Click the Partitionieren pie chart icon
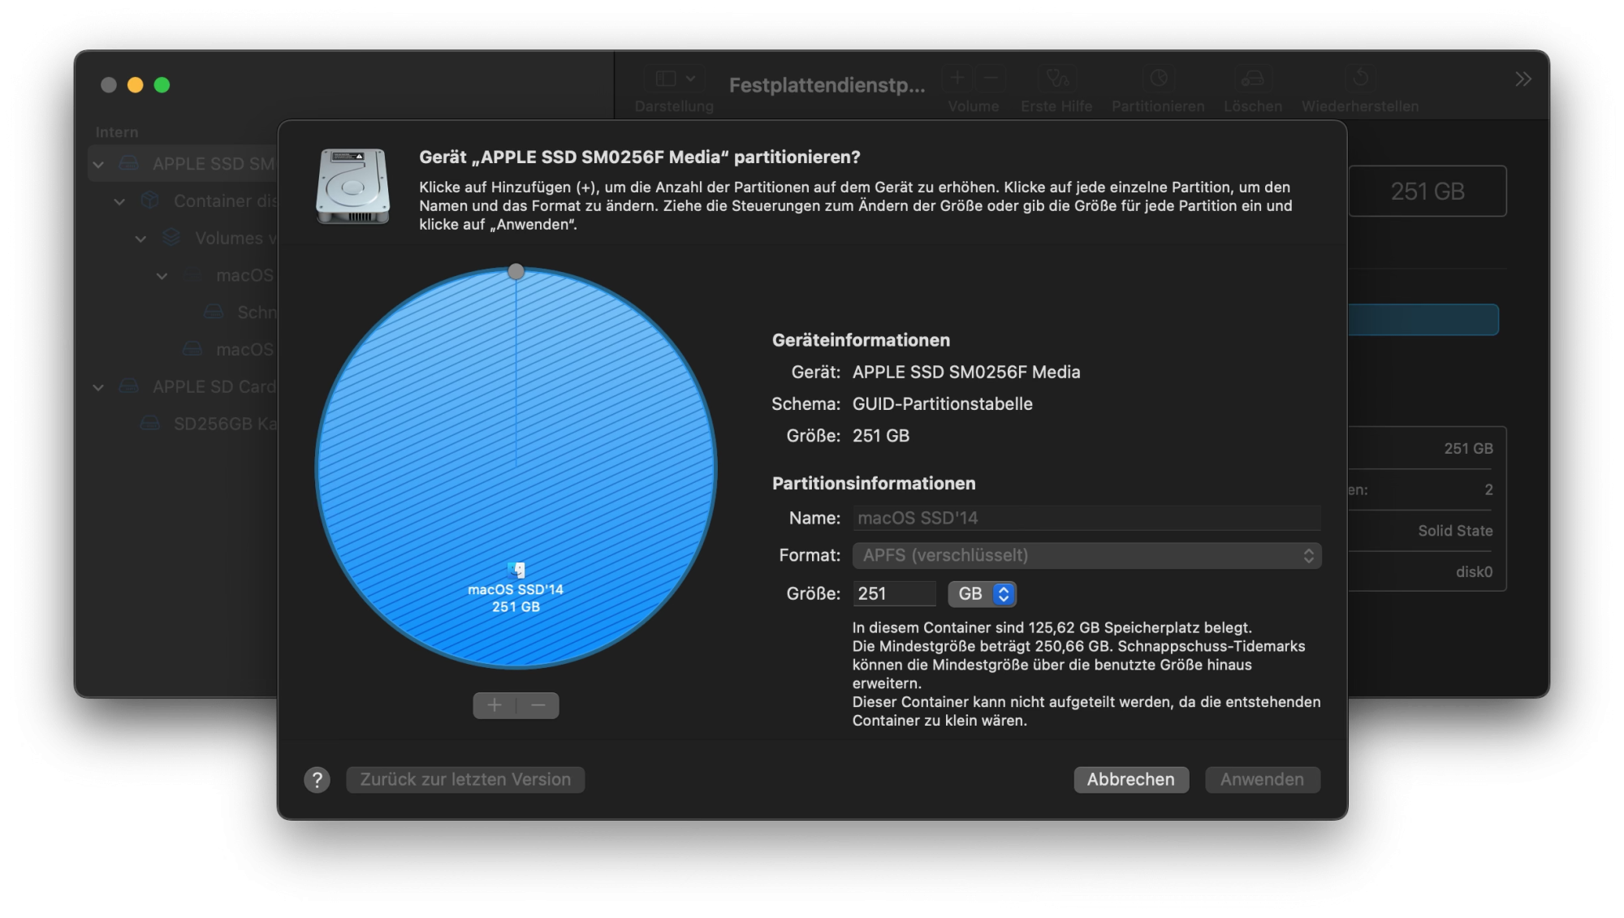Viewport: 1624px width, 918px height. 1158,79
